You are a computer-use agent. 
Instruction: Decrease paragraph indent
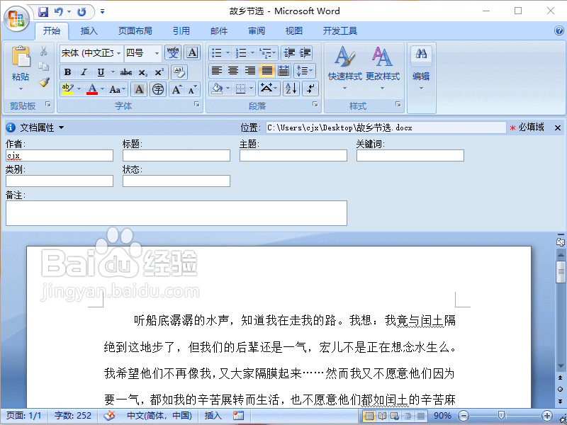(289, 53)
